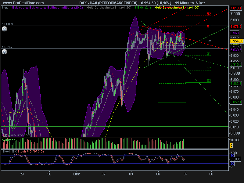Select the DEMA (21) indicator label
The width and height of the screenshot is (244, 183).
coord(143,7)
